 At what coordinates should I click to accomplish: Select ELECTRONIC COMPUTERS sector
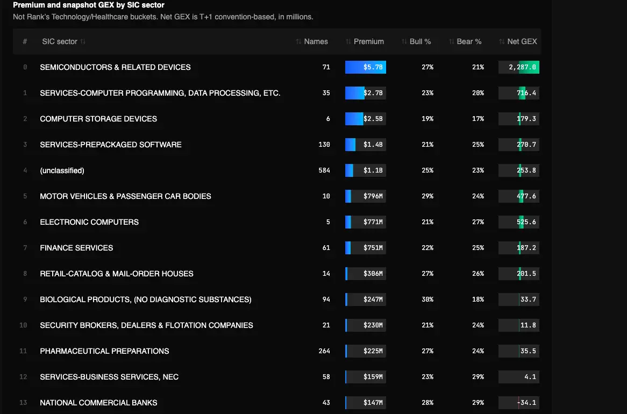point(89,222)
